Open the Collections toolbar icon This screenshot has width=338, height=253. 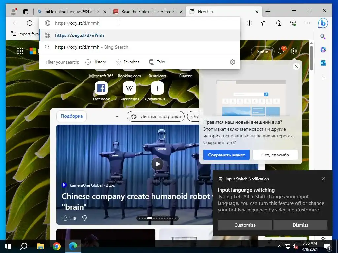(x=279, y=23)
